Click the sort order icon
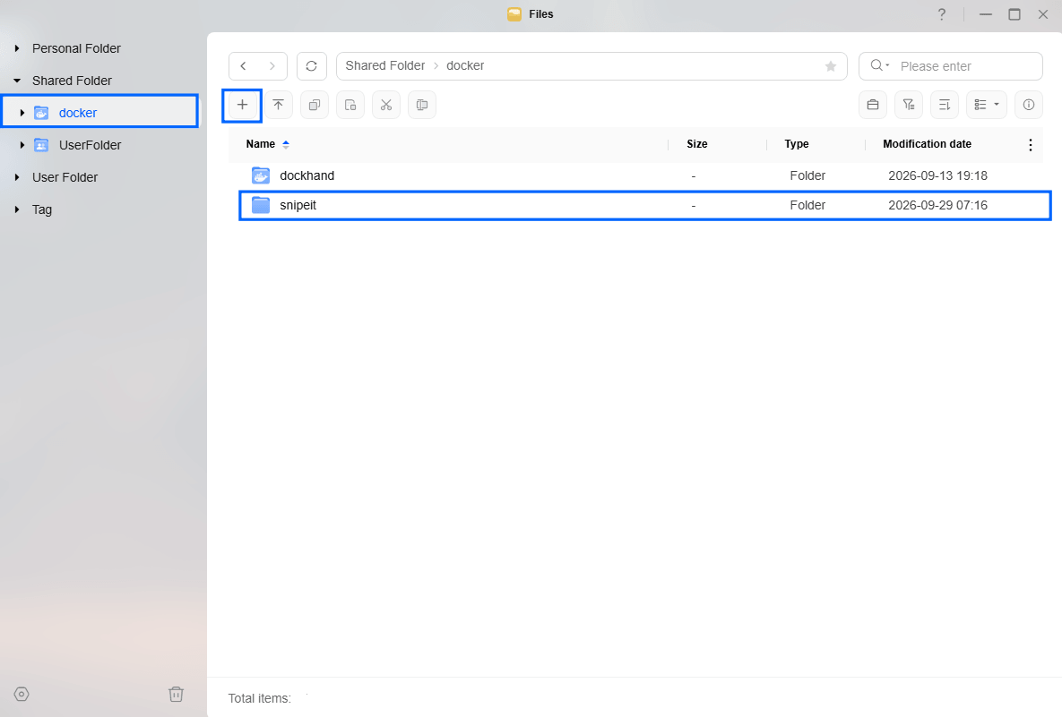The image size is (1062, 717). 945,105
